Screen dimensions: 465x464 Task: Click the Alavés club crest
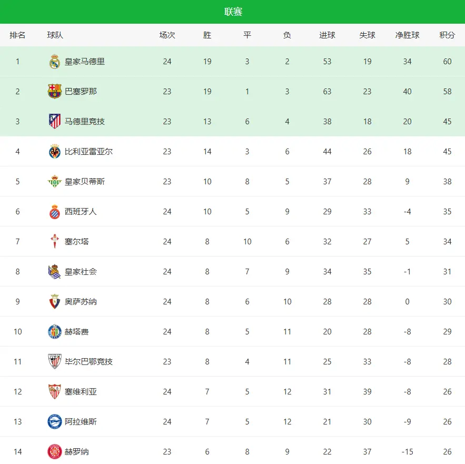(x=55, y=422)
